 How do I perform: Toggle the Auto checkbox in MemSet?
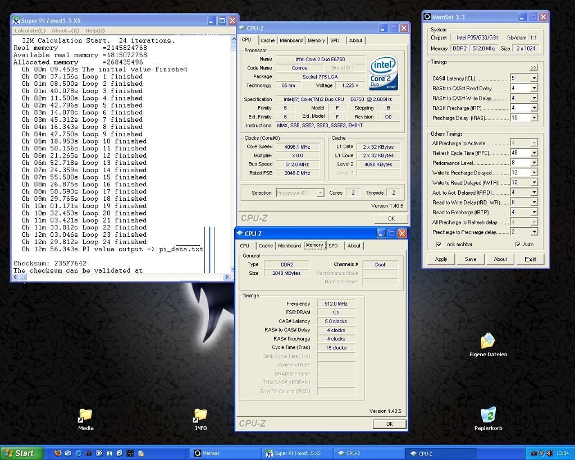point(518,244)
